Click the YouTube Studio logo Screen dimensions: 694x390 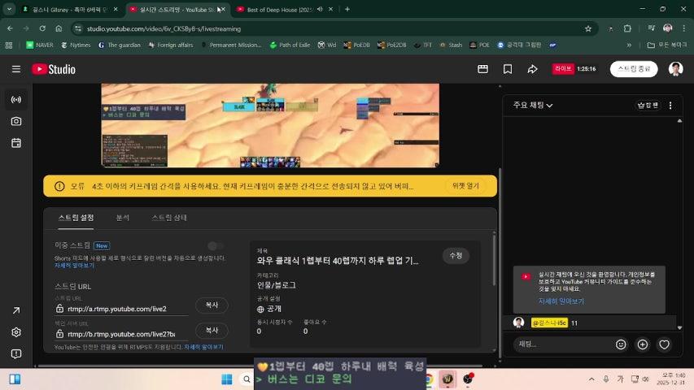(54, 69)
